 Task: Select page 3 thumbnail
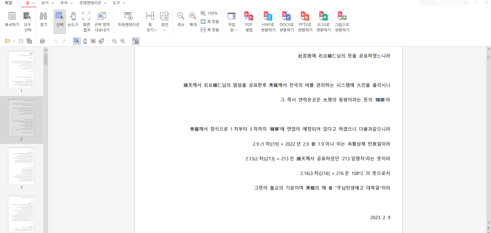click(21, 166)
